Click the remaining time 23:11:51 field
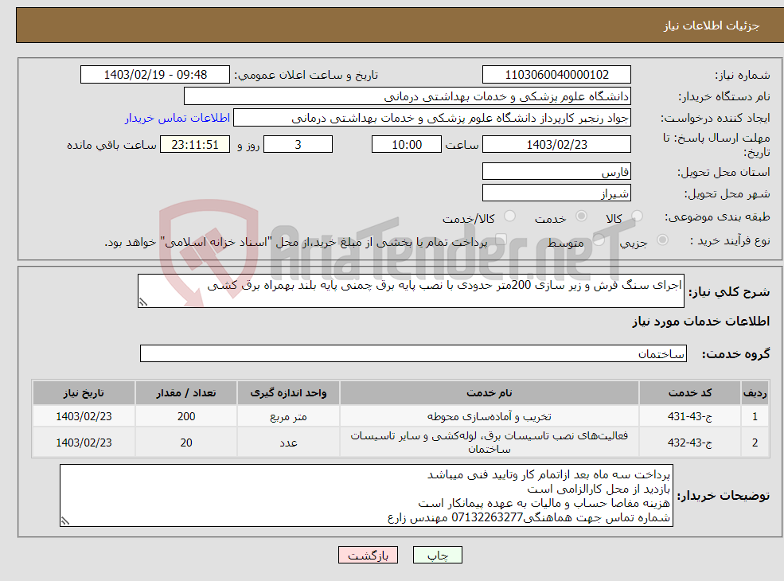The height and width of the screenshot is (581, 784). [195, 145]
